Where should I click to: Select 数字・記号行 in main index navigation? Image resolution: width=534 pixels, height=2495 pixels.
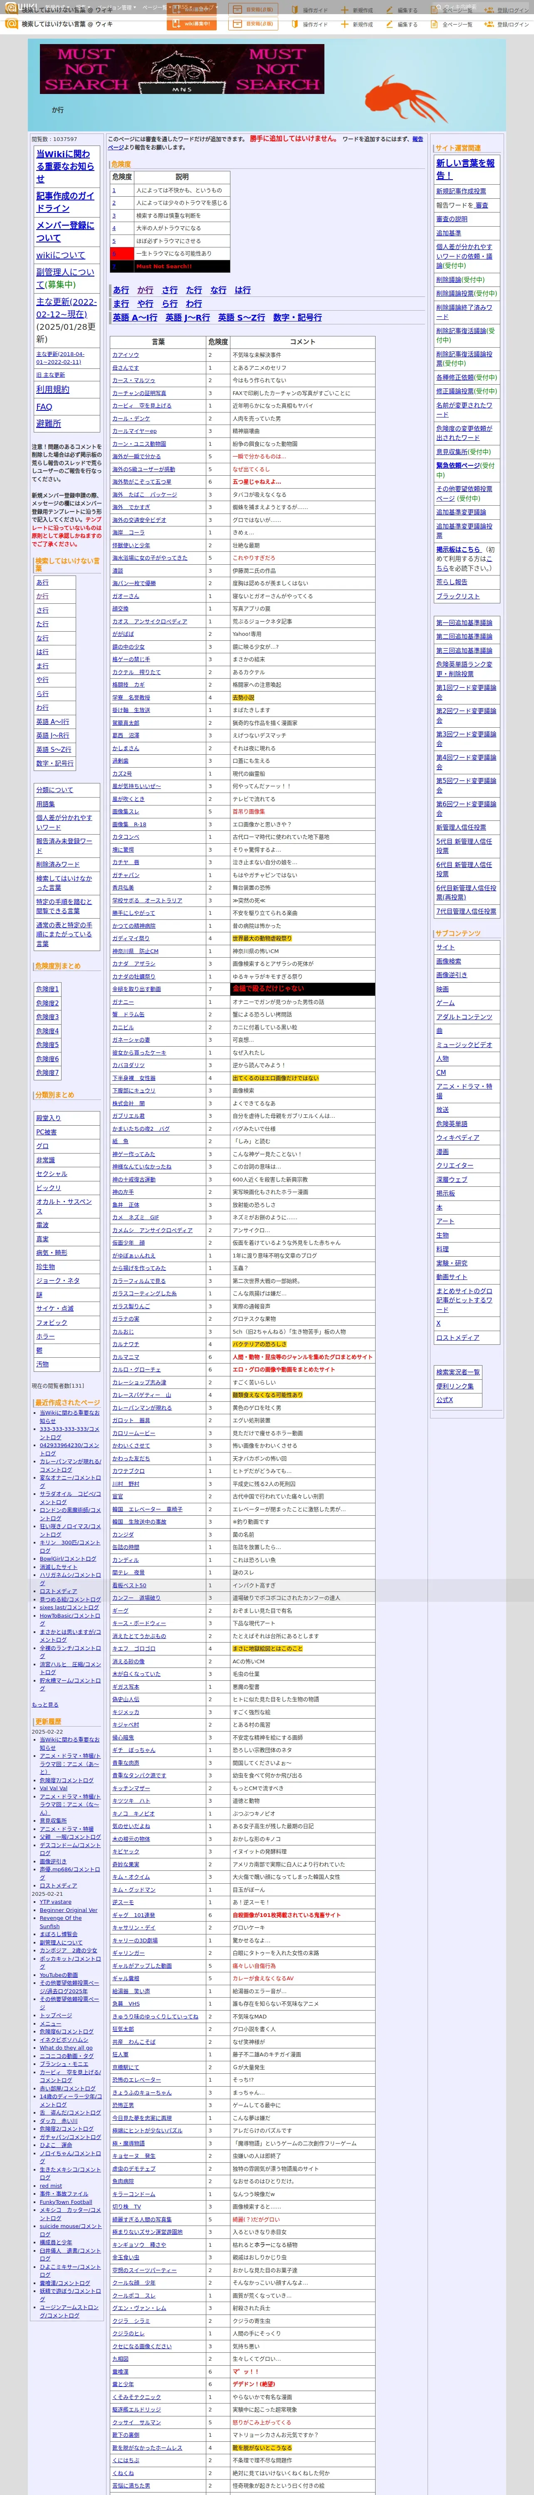297,317
